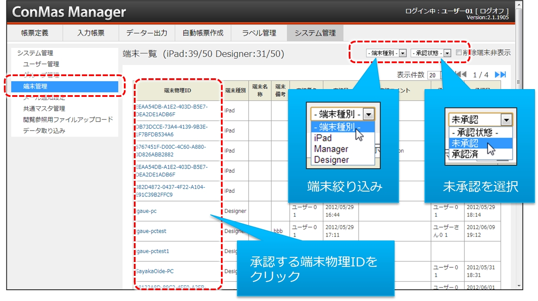The height and width of the screenshot is (301, 538).
Task: Click the ユーザーさん01 approver cell
Action: tap(448, 231)
